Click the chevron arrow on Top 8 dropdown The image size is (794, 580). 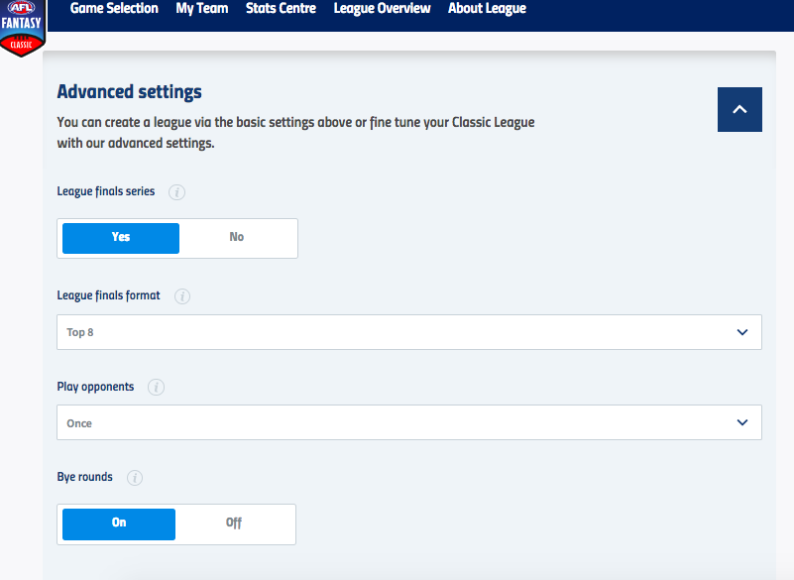pos(742,332)
